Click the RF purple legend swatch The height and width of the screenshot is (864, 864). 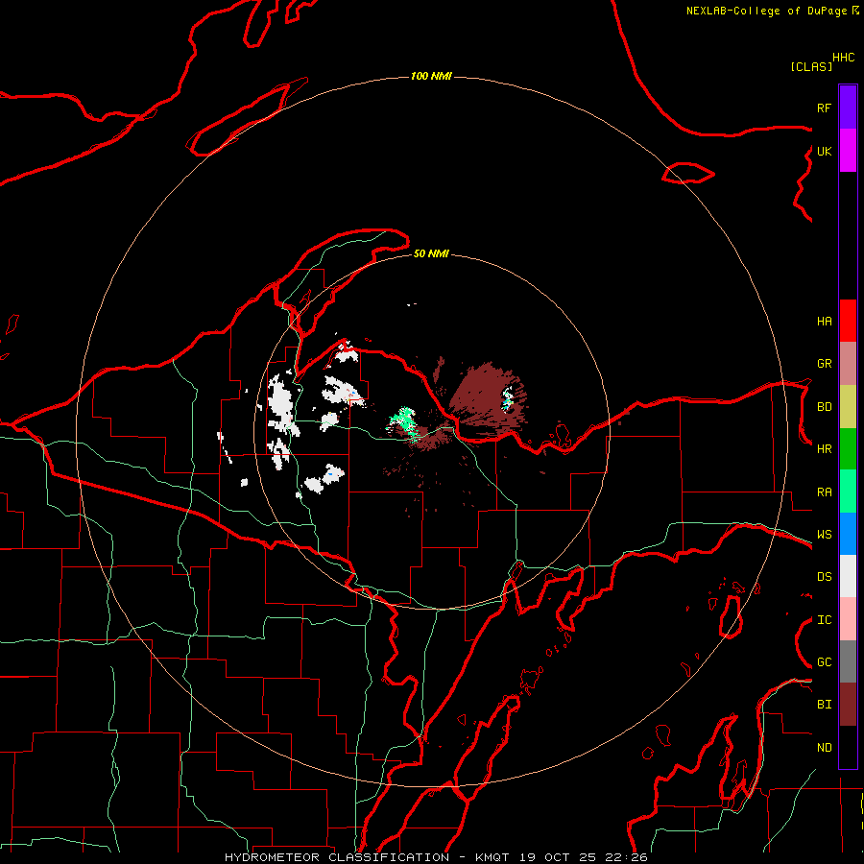(x=848, y=108)
